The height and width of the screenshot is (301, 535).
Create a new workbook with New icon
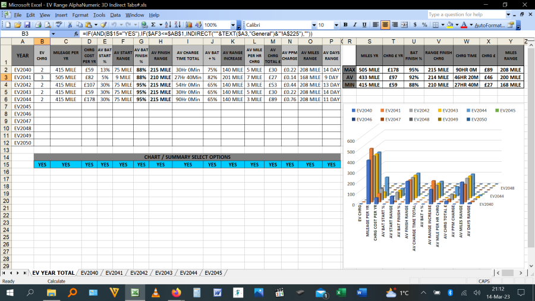(8, 25)
